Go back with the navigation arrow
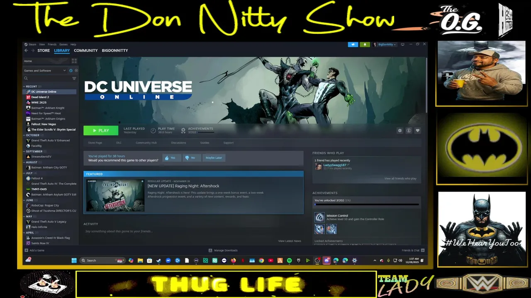531x298 pixels. point(26,50)
